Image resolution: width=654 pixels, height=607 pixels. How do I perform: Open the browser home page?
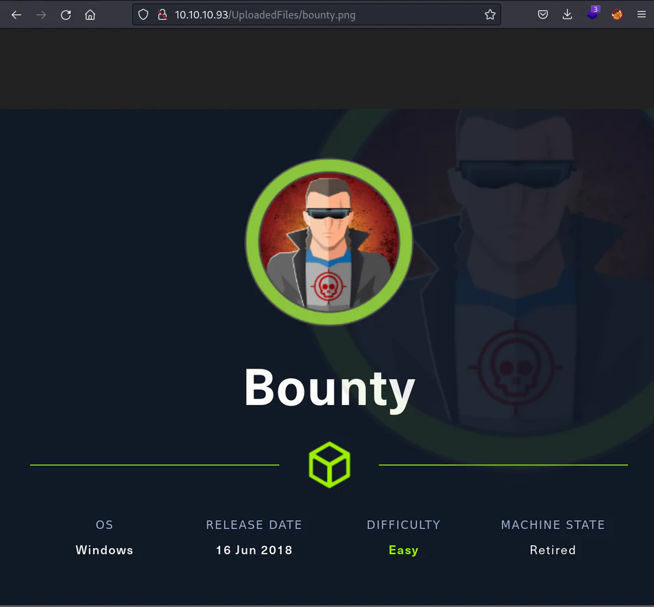(90, 15)
